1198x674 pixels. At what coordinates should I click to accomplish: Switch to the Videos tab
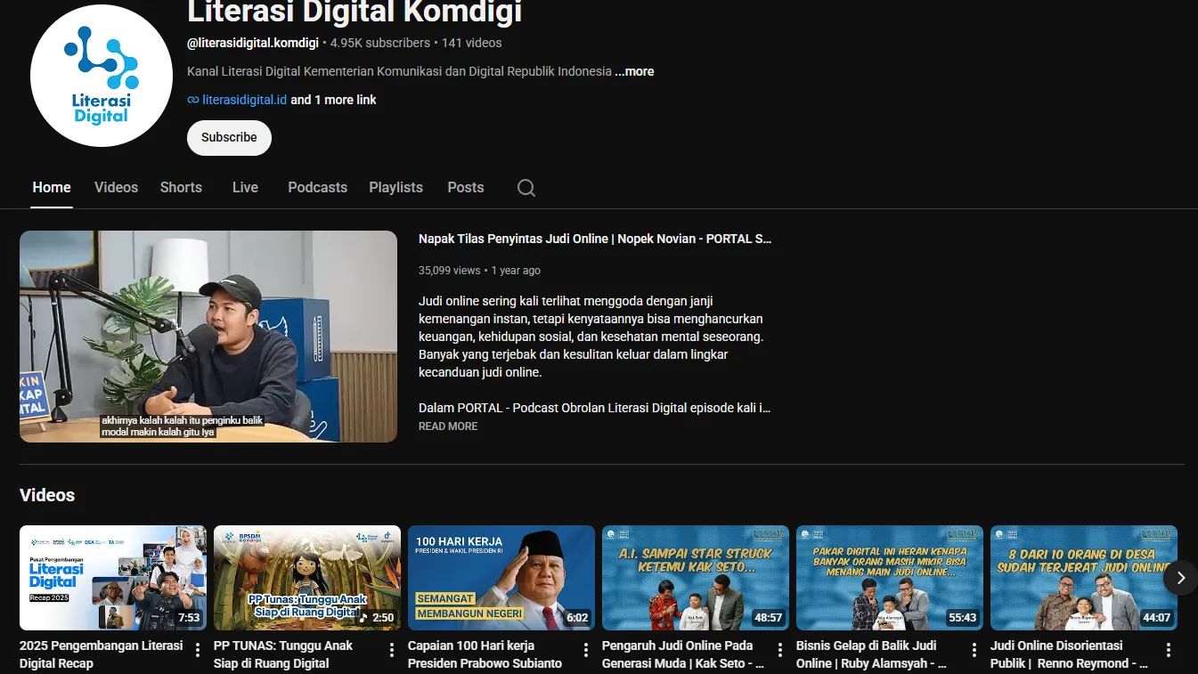point(116,187)
